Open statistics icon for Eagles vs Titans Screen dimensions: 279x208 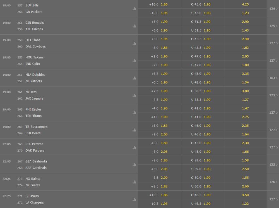pyautogui.click(x=134, y=113)
